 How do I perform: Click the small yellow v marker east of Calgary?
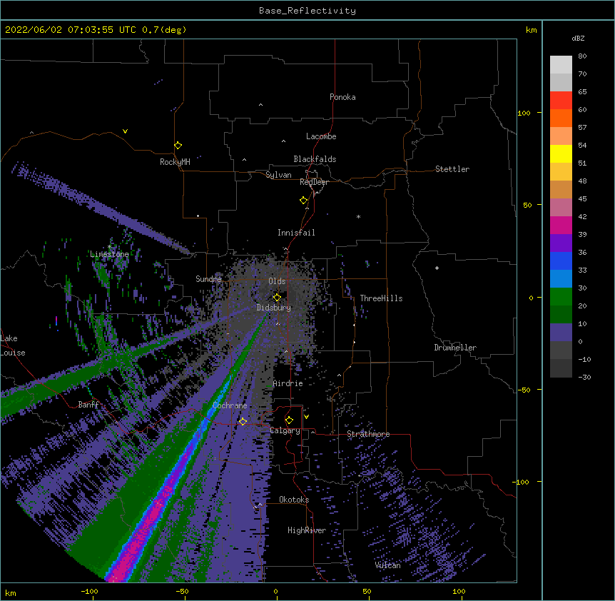coord(306,417)
